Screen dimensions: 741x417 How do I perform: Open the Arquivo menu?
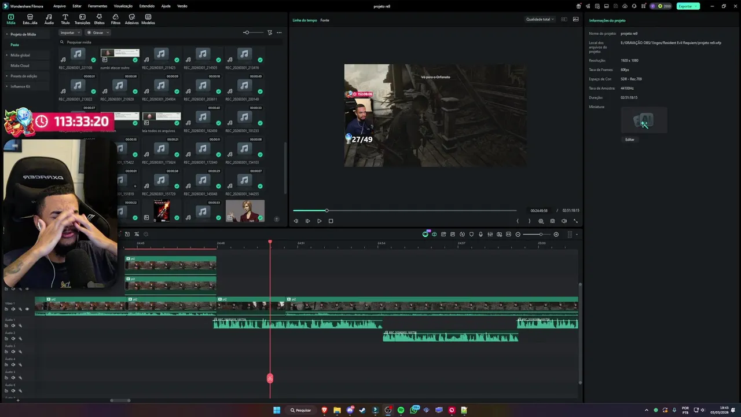pyautogui.click(x=59, y=6)
